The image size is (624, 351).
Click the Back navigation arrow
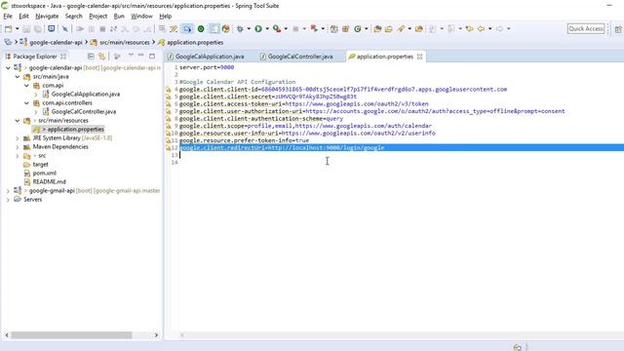tap(481, 28)
